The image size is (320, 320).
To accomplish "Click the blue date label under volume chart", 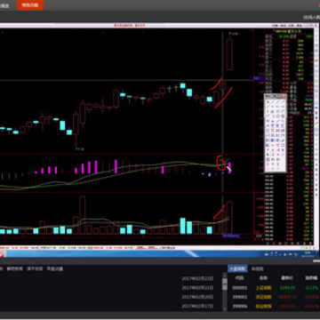I will click(231, 236).
